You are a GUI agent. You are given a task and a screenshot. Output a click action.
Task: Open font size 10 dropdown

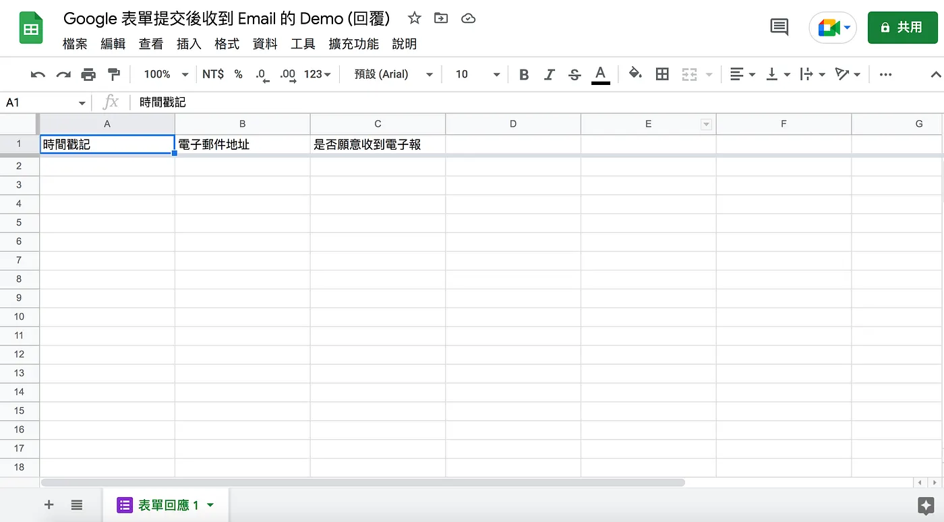(477, 74)
